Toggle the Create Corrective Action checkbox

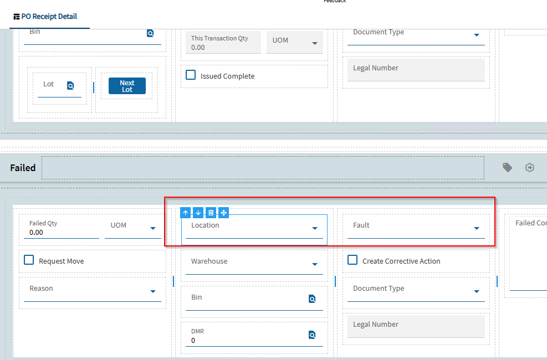352,260
